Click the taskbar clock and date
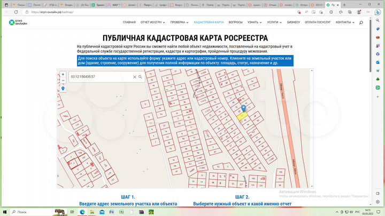Image resolution: width=385 pixels, height=216 pixels. click(x=367, y=212)
